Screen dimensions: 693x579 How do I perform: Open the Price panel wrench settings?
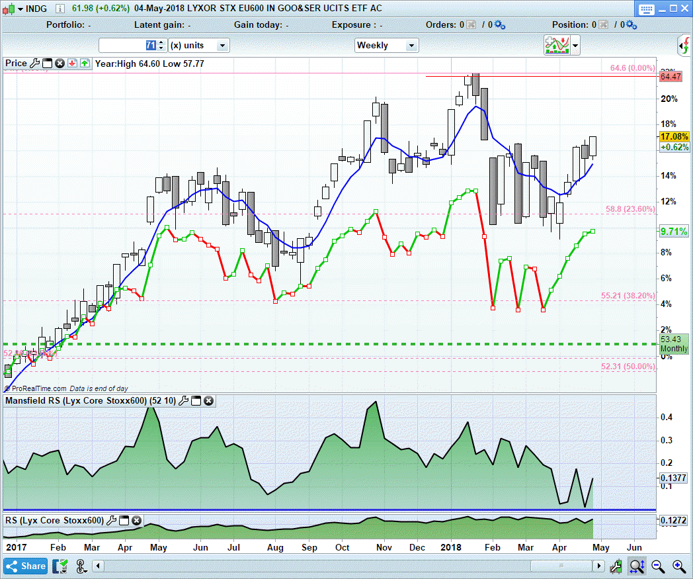click(35, 64)
